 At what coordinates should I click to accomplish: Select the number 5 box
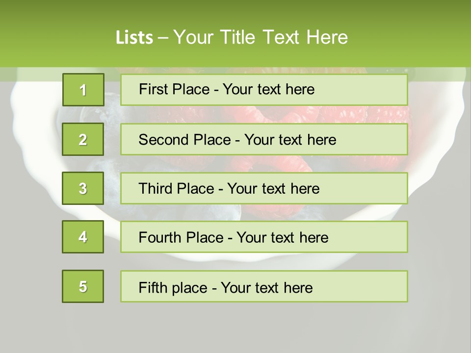[83, 286]
